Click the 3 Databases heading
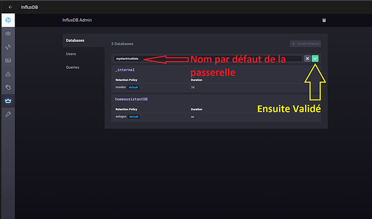The width and height of the screenshot is (372, 219). 122,44
